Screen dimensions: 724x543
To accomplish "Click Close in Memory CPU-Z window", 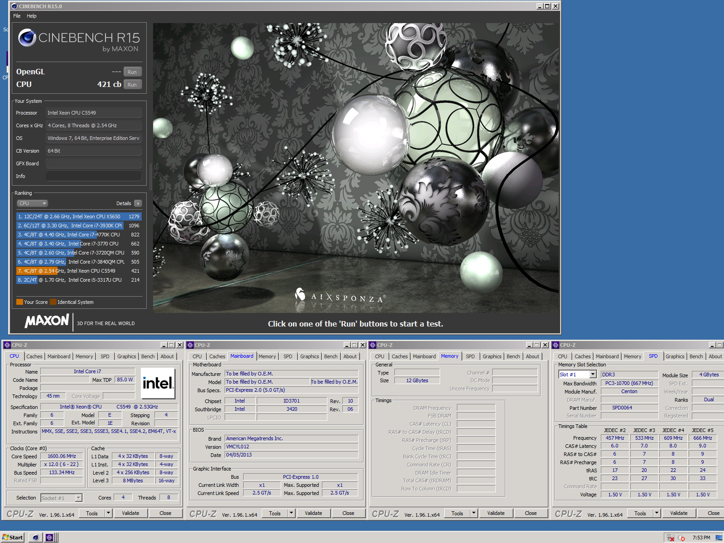I will 531,514.
